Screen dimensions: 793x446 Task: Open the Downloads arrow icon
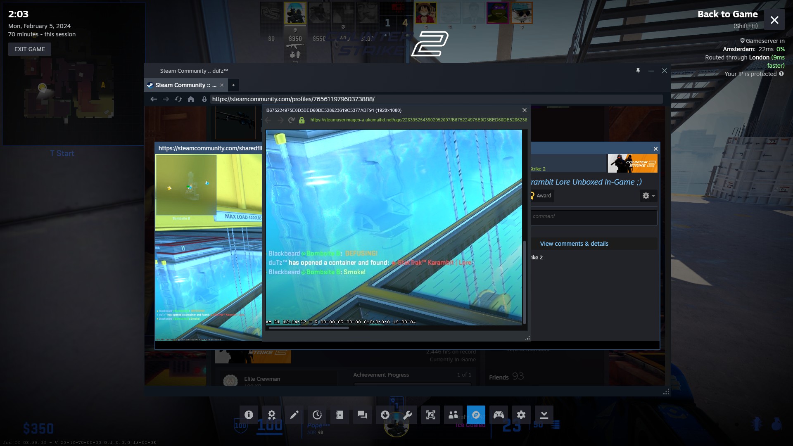[385, 415]
